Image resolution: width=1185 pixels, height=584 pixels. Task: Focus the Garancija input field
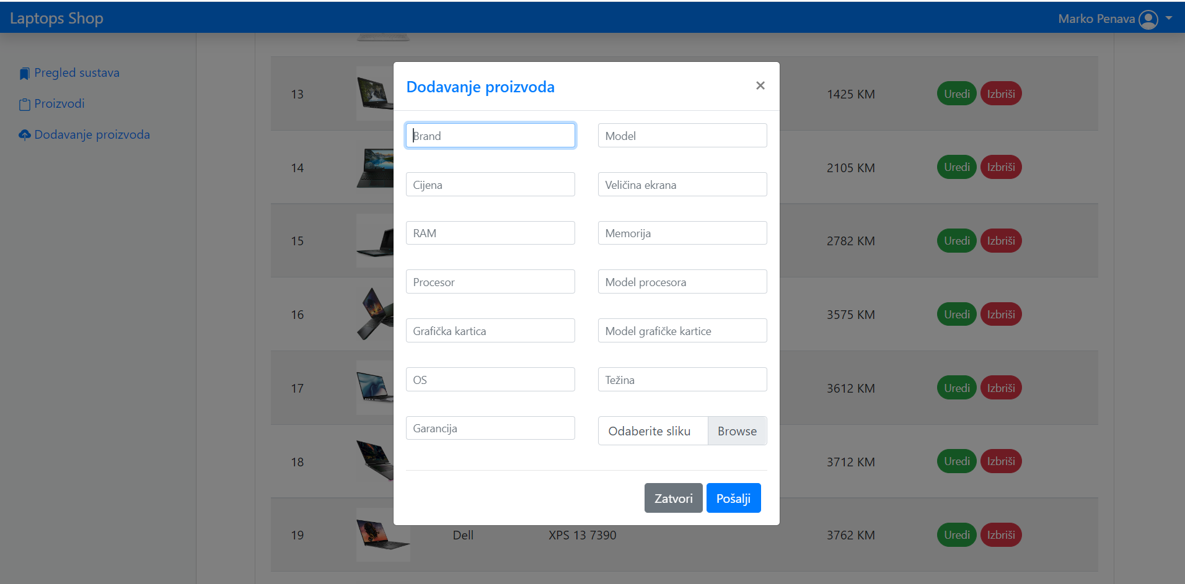pos(490,427)
